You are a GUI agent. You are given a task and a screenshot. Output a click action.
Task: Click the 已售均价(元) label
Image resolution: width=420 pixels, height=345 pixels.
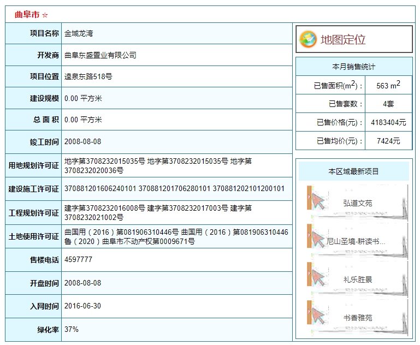(x=340, y=141)
